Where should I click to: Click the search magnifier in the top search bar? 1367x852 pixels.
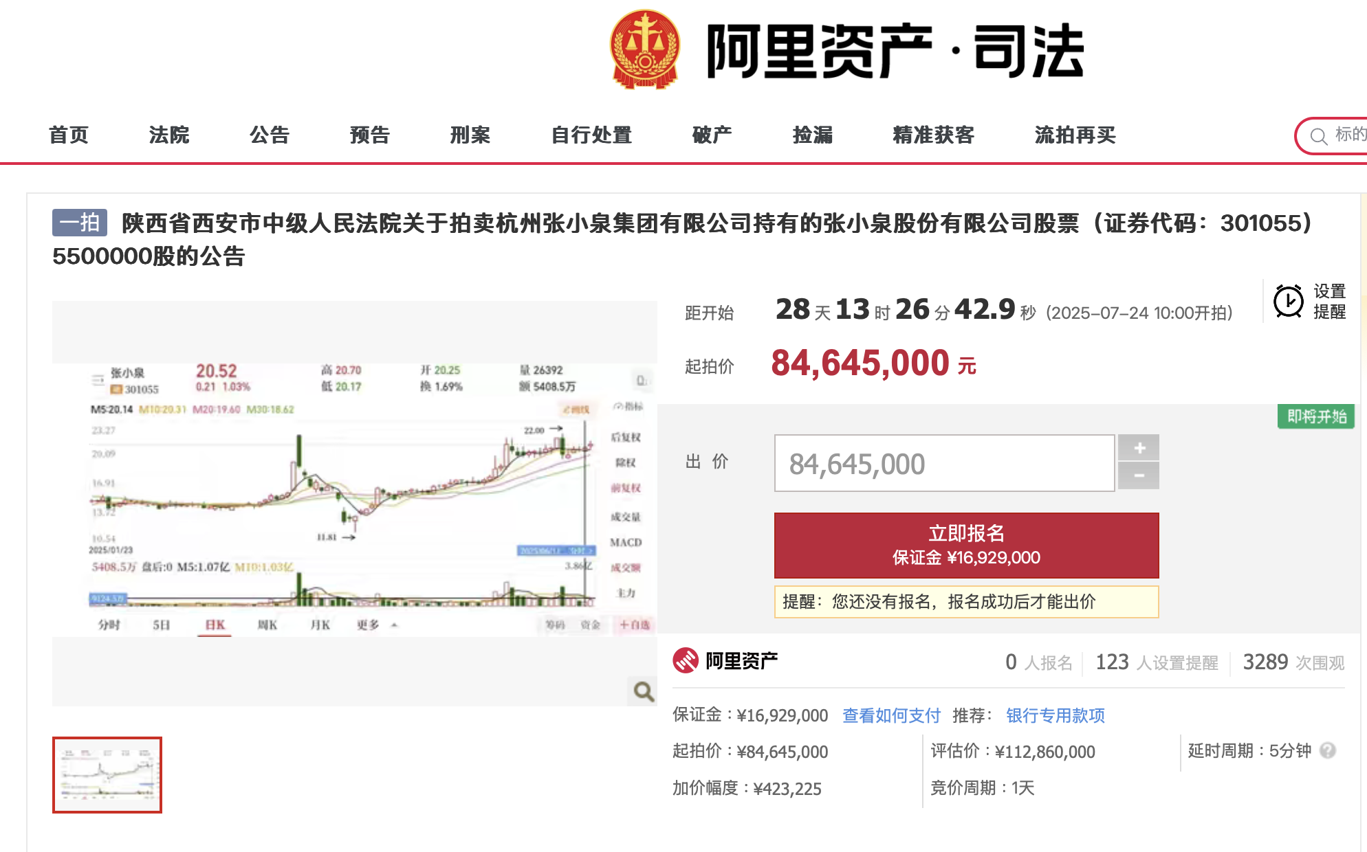1318,135
